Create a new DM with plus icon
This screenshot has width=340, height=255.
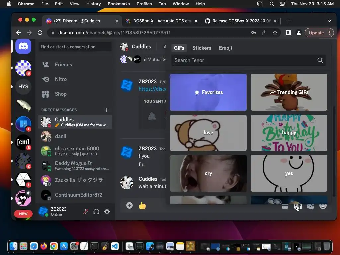[106, 110]
